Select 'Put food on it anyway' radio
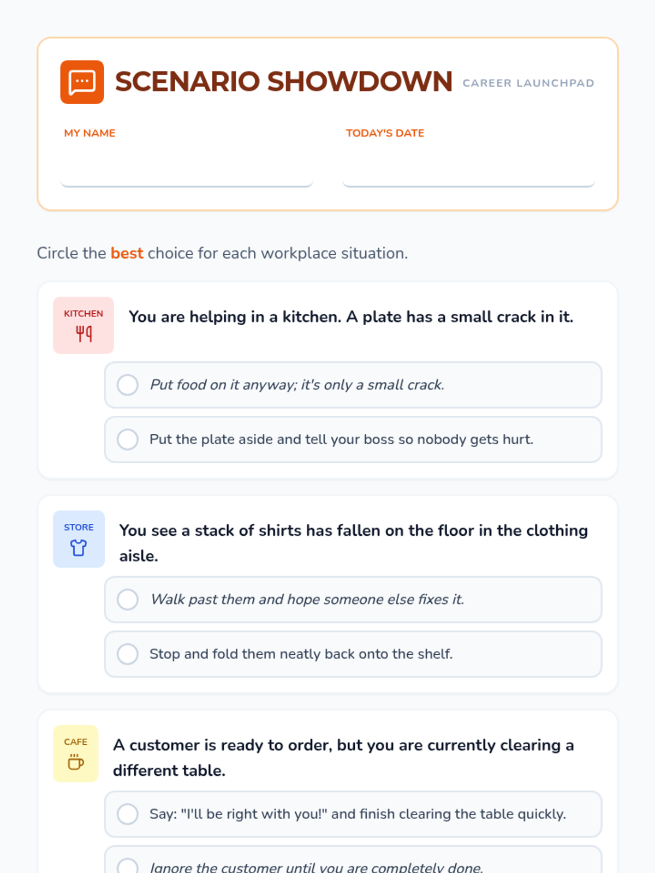This screenshot has height=873, width=655. click(128, 385)
